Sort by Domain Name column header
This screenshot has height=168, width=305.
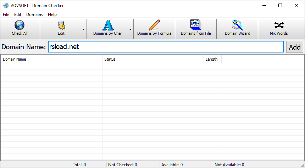[51, 59]
